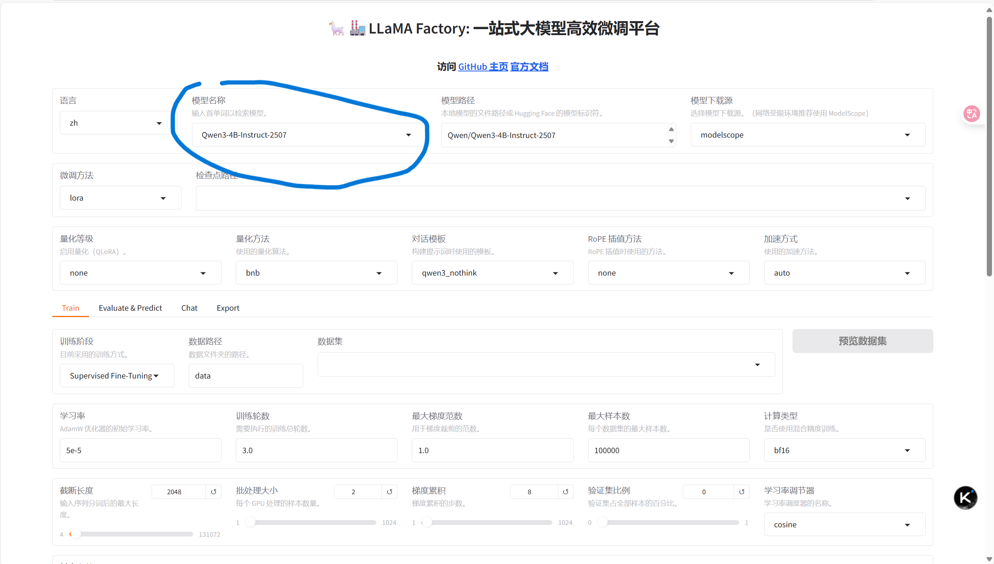Screen dimensions: 994x564
Task: Reset the 梯度累积 value with its refresh icon
Action: coord(565,492)
